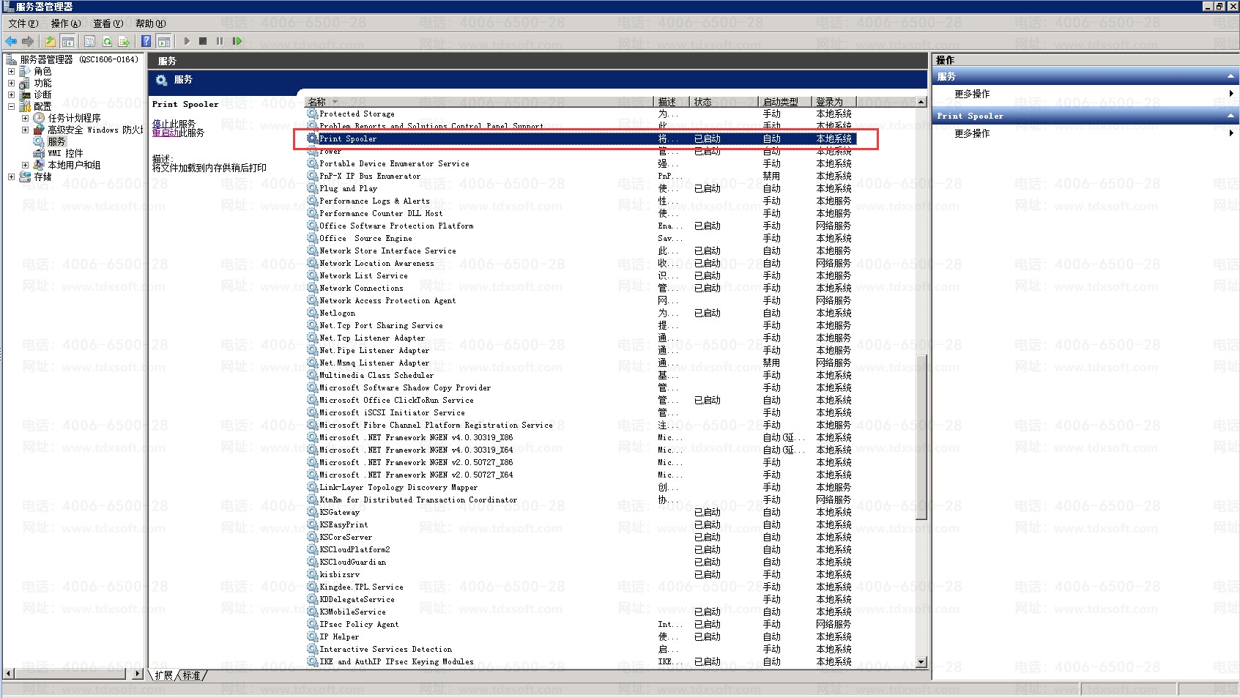Click the Refresh toolbar icon

tap(107, 42)
